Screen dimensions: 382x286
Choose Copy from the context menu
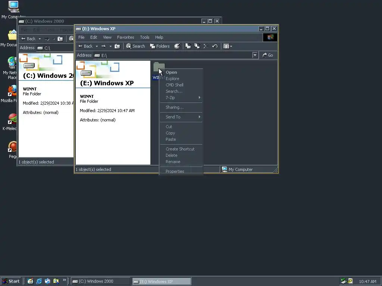181,133
